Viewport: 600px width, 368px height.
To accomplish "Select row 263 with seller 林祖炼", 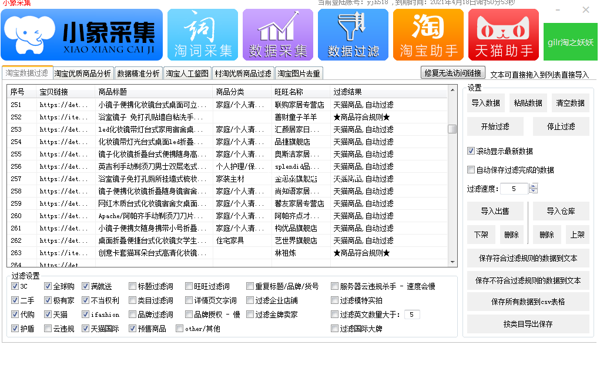I will [227, 253].
